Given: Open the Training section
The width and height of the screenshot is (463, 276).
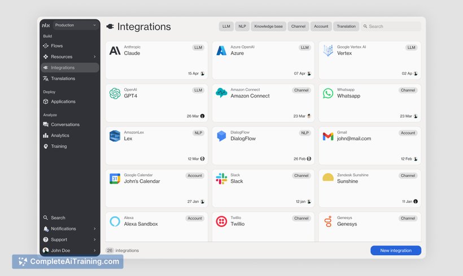Looking at the screenshot, I should tap(69, 146).
